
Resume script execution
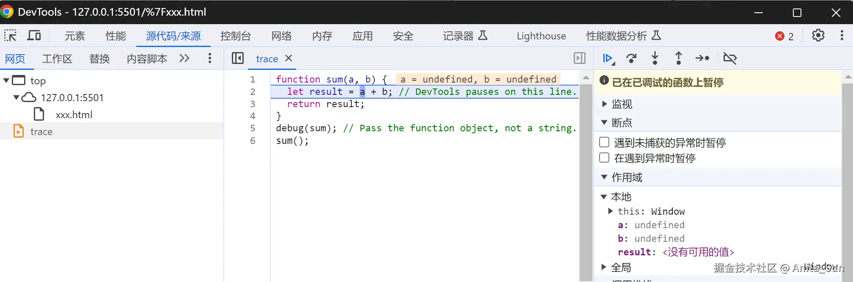tap(608, 58)
